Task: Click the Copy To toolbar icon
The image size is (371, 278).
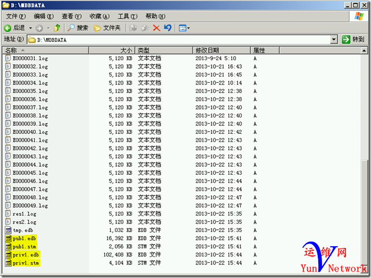Action: (x=145, y=28)
